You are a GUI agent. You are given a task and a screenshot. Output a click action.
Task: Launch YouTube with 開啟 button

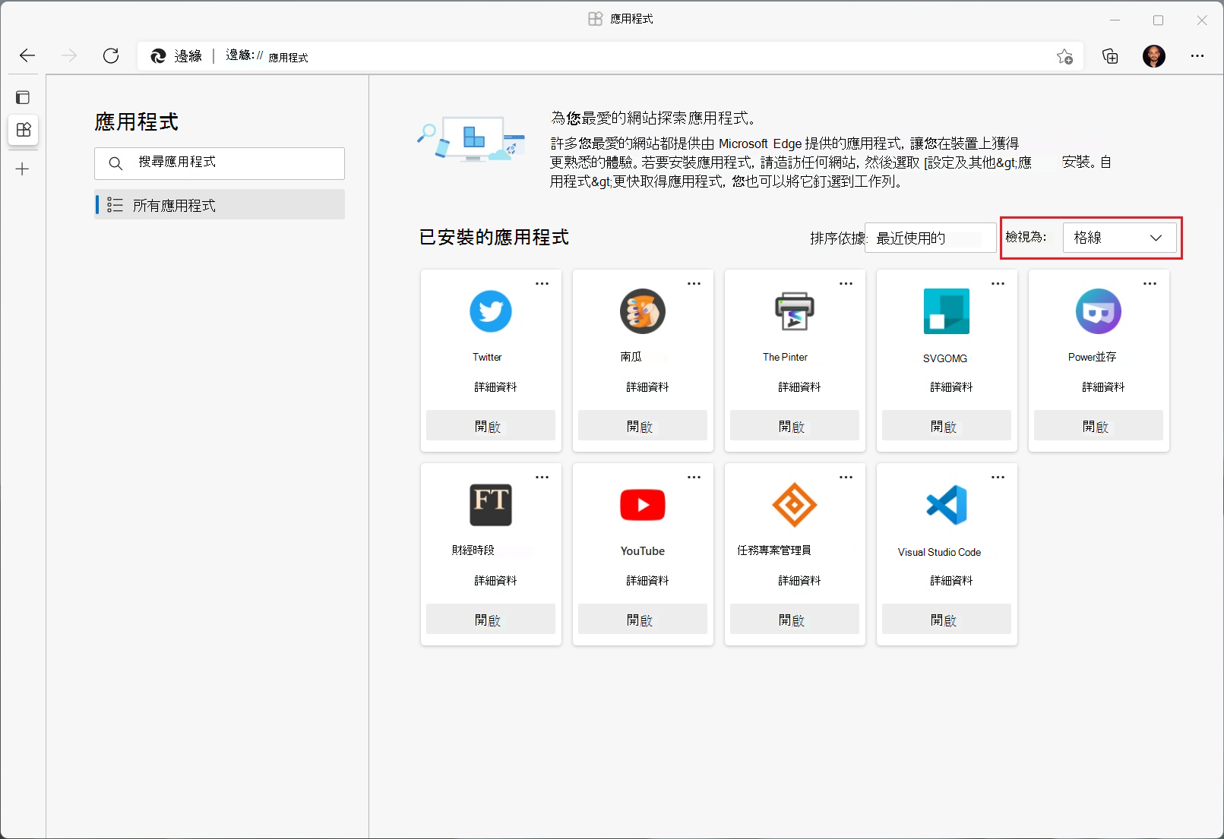(x=643, y=620)
